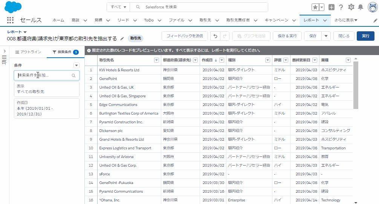Click the sForce account name cell

(x=129, y=174)
